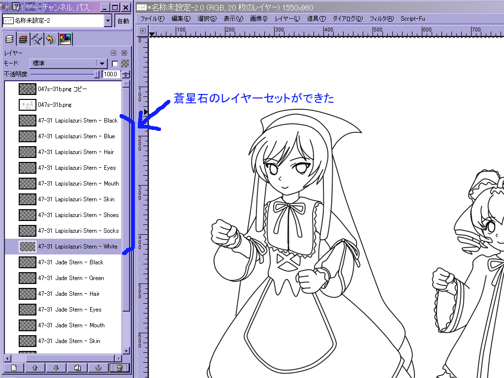Viewport: 504px width, 378px height.
Task: Select Lapislazuri Stern - Hair layer
Action: [x=63, y=152]
